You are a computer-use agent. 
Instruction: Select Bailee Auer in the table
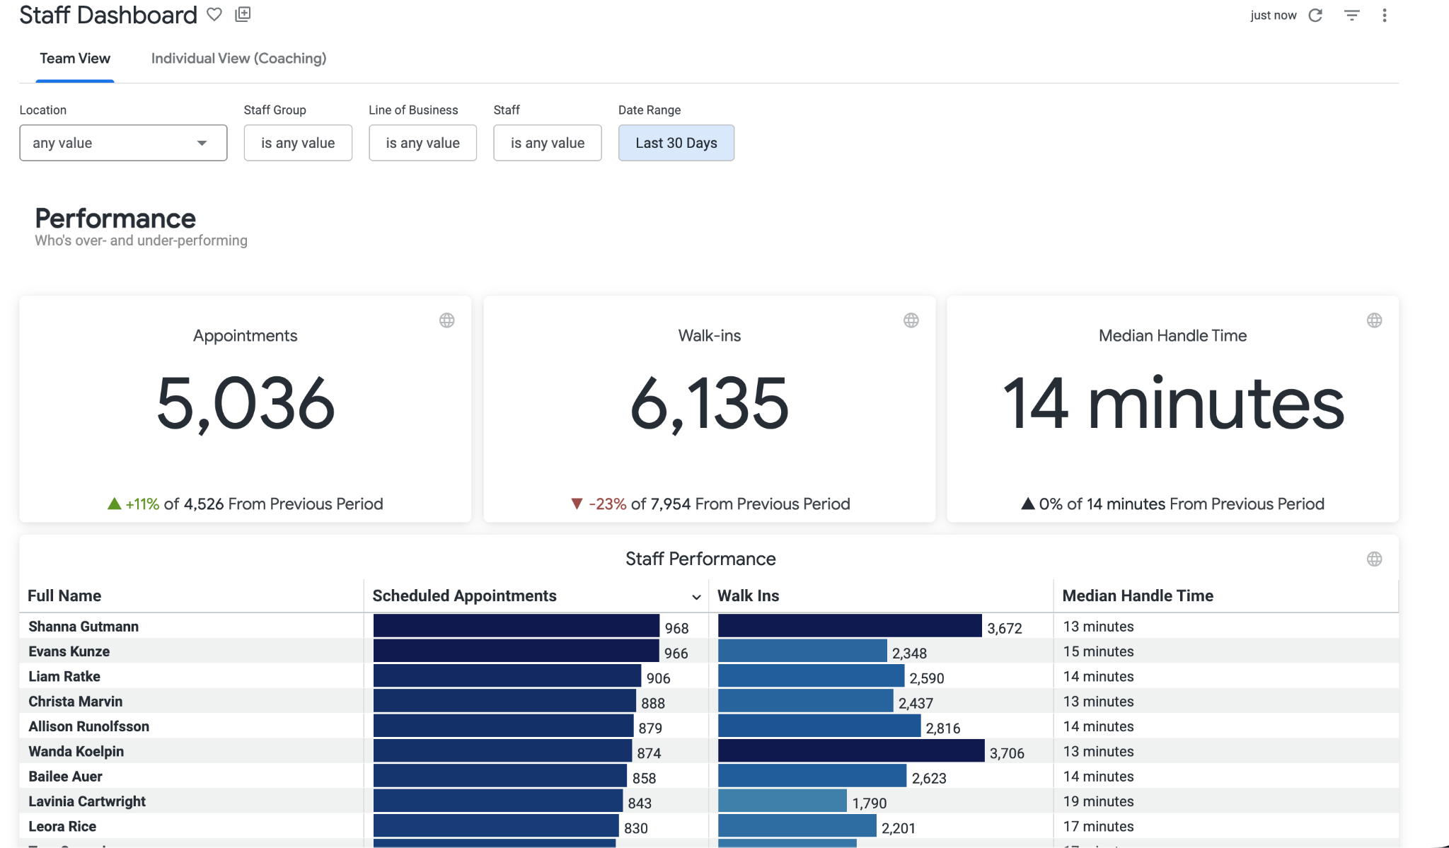pos(66,777)
